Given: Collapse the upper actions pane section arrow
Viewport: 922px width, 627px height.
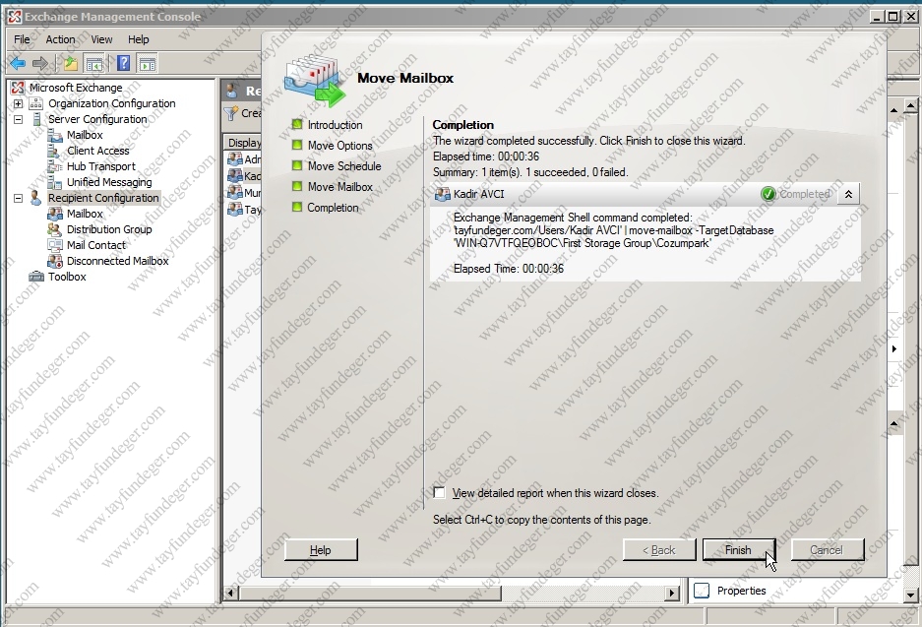Looking at the screenshot, I should pyautogui.click(x=893, y=110).
